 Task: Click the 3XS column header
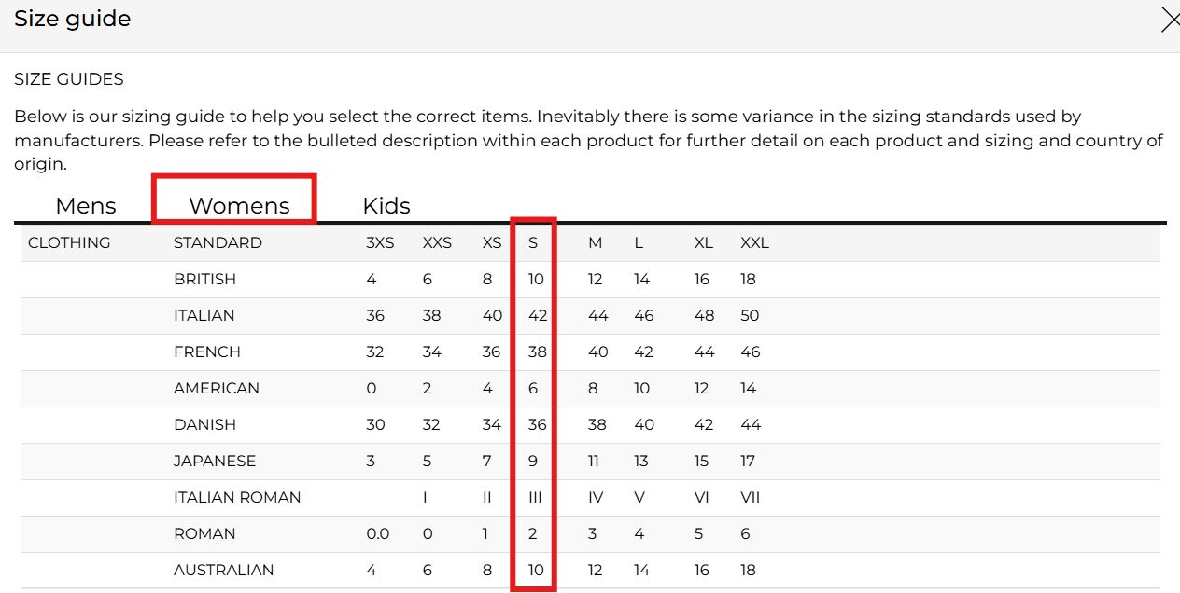380,242
